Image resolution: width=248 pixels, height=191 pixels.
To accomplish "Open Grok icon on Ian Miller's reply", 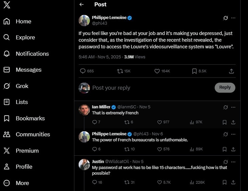I will point(226,107).
